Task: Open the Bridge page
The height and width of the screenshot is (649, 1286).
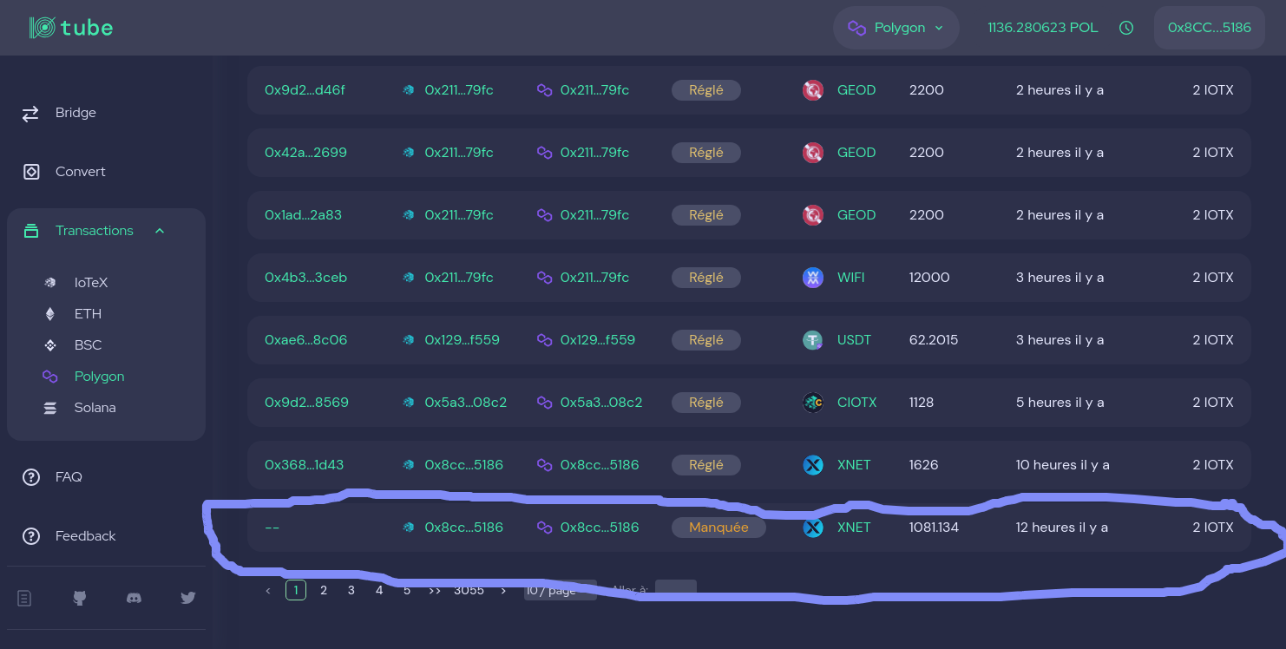Action: [x=75, y=113]
